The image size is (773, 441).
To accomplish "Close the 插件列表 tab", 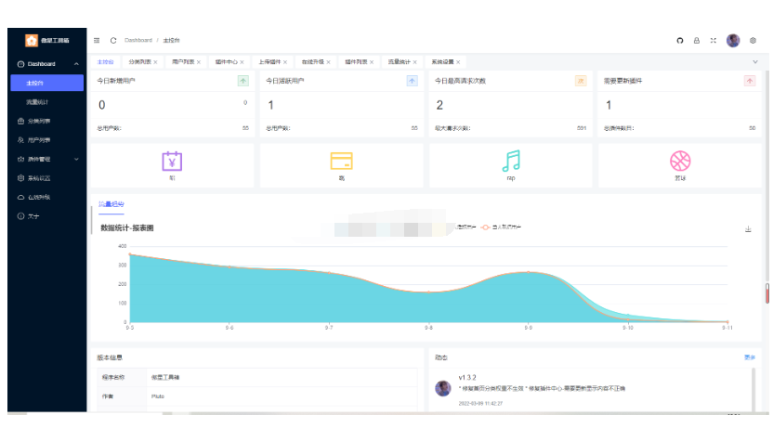I will click(372, 62).
